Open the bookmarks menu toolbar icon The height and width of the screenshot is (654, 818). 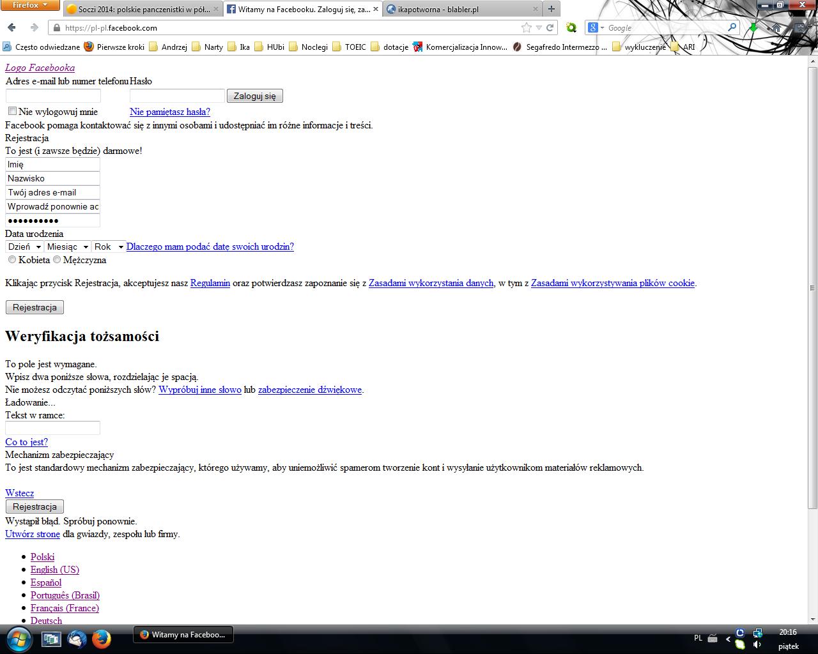pyautogui.click(x=799, y=27)
